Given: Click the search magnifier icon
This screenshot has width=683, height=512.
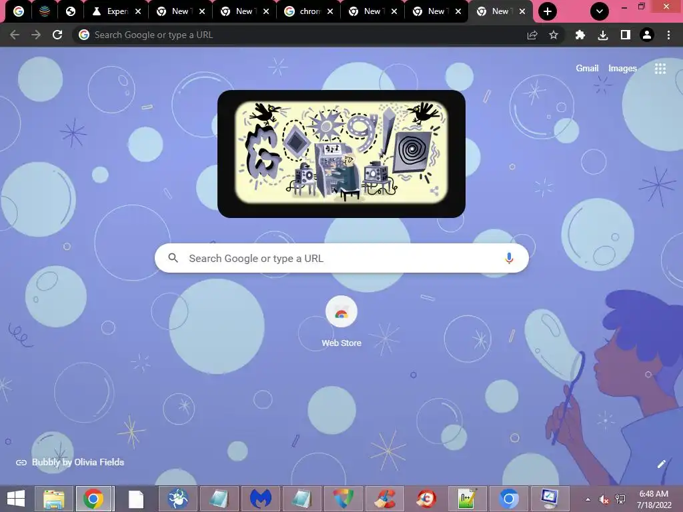Looking at the screenshot, I should pyautogui.click(x=173, y=258).
